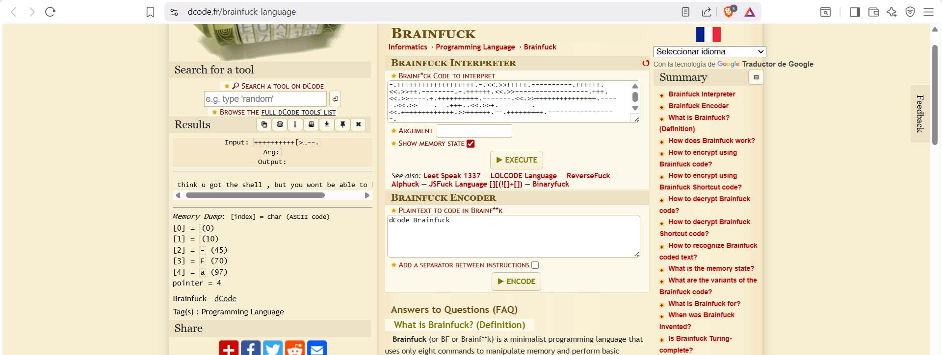Click the code textarea vertical scrollbar thumb
This screenshot has height=355, width=942.
635,97
